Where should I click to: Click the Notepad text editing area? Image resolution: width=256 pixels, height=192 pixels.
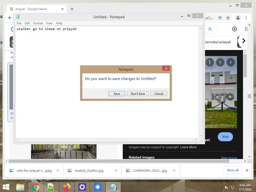pos(107,82)
